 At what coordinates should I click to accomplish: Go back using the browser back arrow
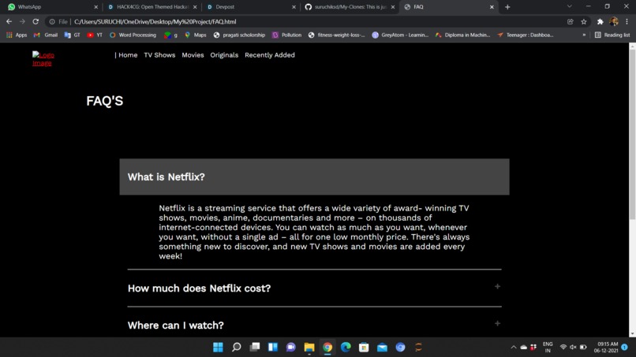pyautogui.click(x=9, y=21)
